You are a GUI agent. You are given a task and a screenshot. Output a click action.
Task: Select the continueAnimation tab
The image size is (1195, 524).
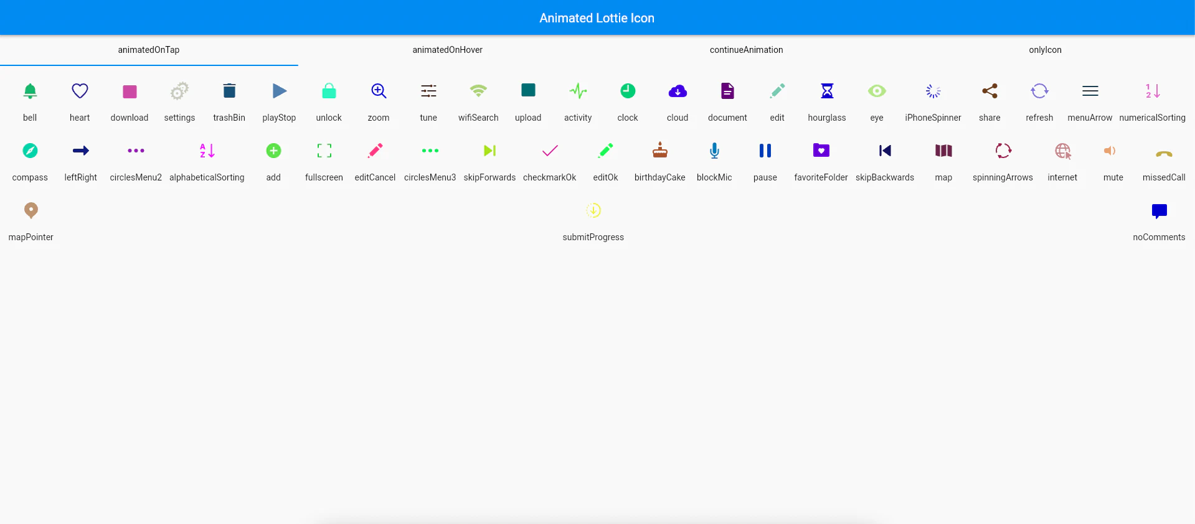click(x=747, y=50)
